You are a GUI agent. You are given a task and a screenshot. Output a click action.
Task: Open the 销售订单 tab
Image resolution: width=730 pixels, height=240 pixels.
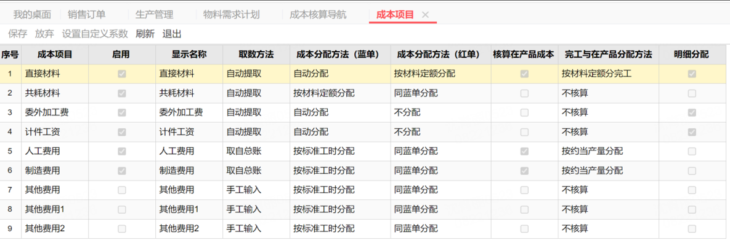pos(87,14)
